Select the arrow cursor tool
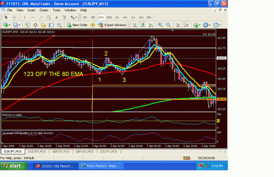The width and height of the screenshot is (274, 177). point(6,17)
